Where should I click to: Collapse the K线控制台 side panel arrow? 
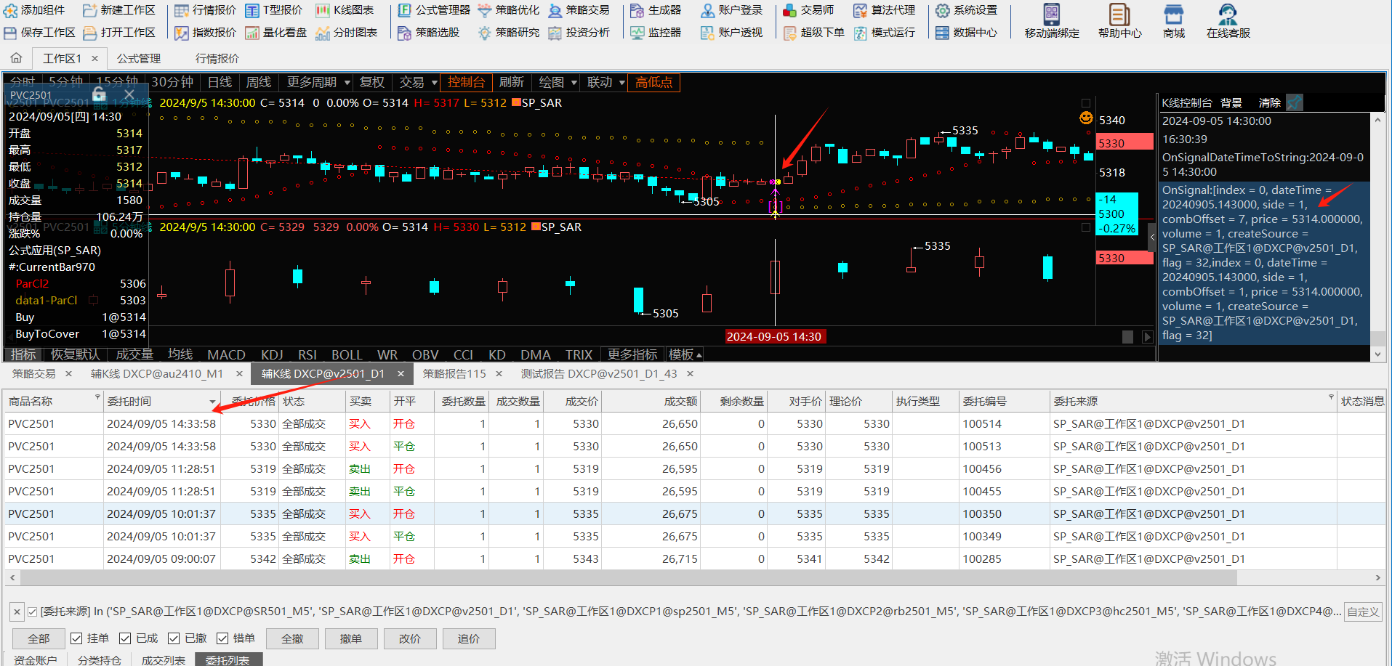pos(1152,237)
